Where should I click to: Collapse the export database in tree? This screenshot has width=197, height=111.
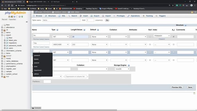(2, 35)
